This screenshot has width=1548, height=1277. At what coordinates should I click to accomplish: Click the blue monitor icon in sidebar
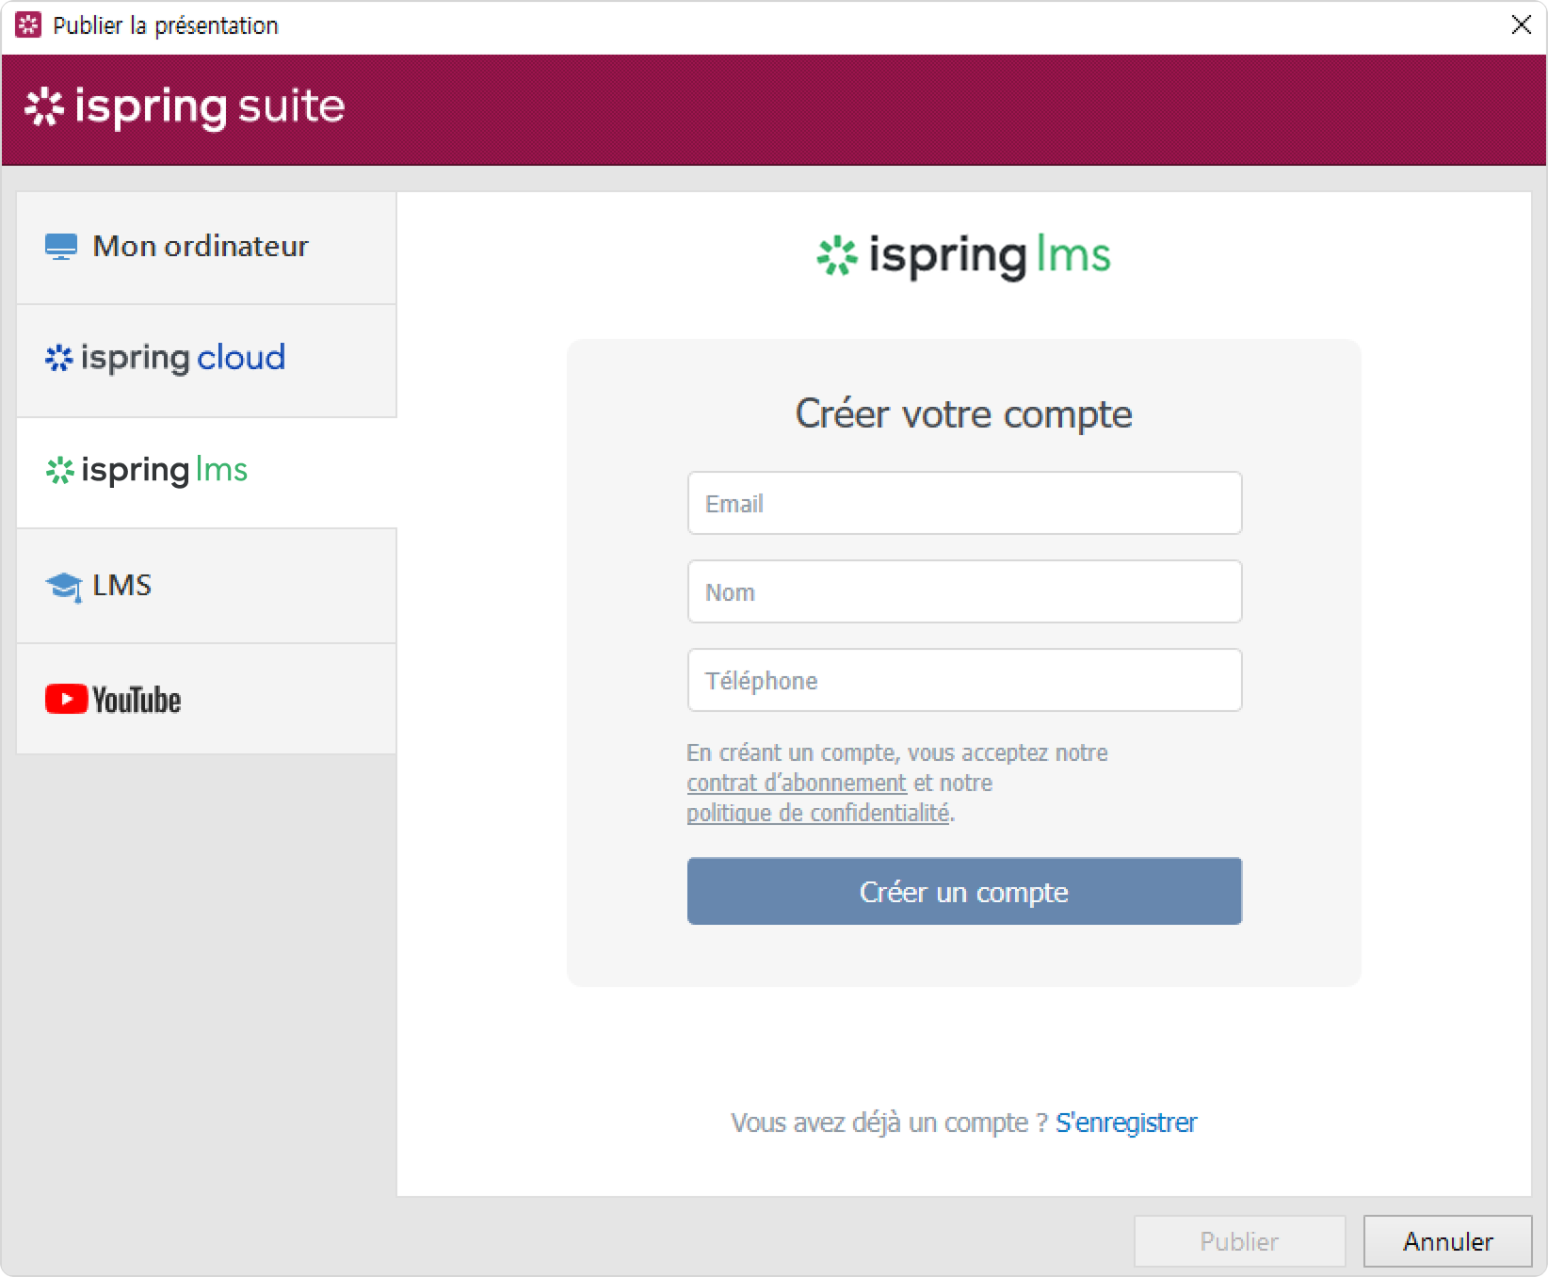tap(61, 247)
